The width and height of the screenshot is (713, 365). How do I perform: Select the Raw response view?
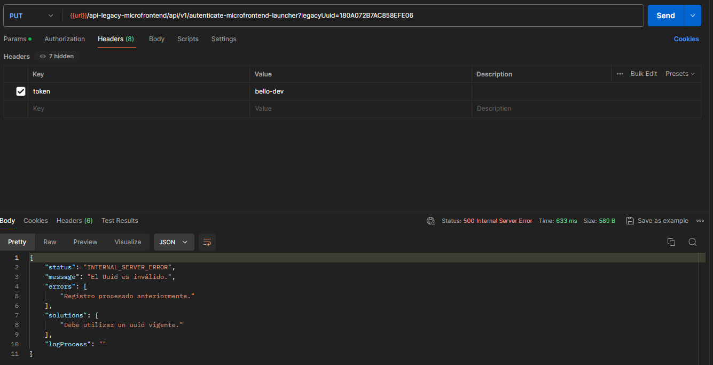point(50,242)
